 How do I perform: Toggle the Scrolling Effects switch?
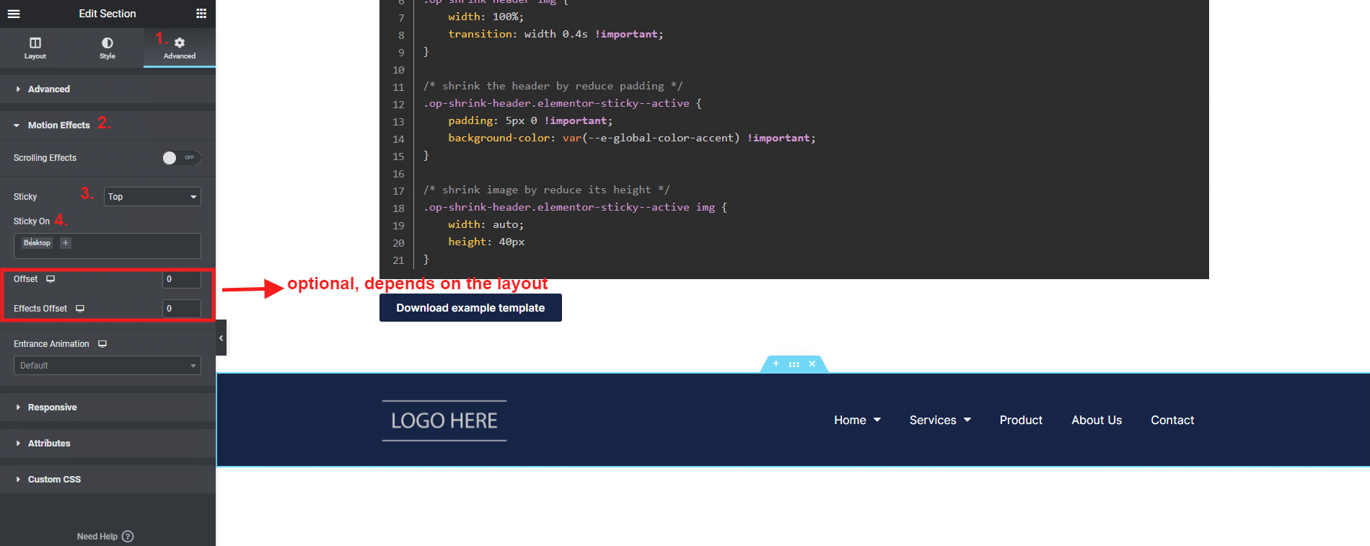click(x=181, y=158)
